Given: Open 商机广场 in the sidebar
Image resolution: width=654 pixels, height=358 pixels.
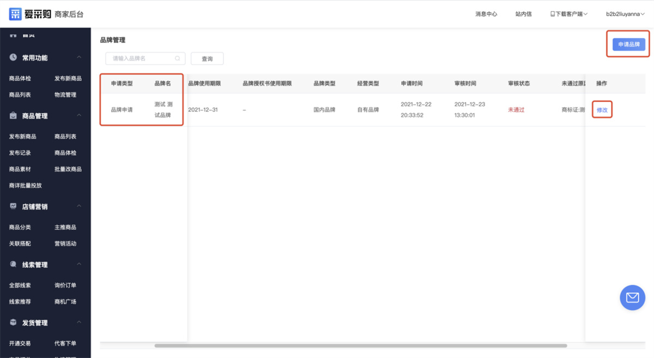Looking at the screenshot, I should tap(65, 301).
